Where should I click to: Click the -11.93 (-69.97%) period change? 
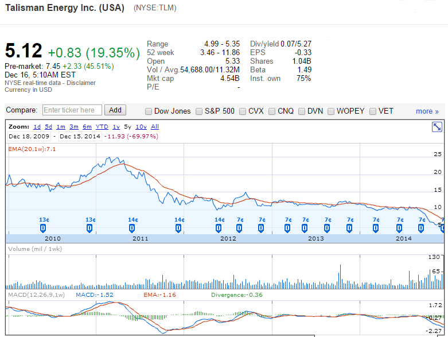[x=131, y=136]
